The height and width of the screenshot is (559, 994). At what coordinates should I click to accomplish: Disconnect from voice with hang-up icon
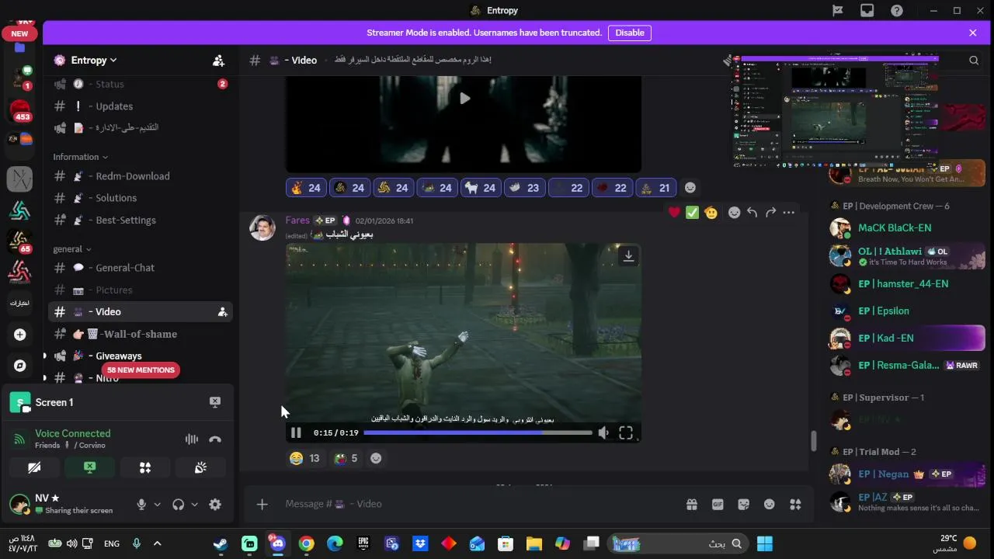tap(215, 439)
